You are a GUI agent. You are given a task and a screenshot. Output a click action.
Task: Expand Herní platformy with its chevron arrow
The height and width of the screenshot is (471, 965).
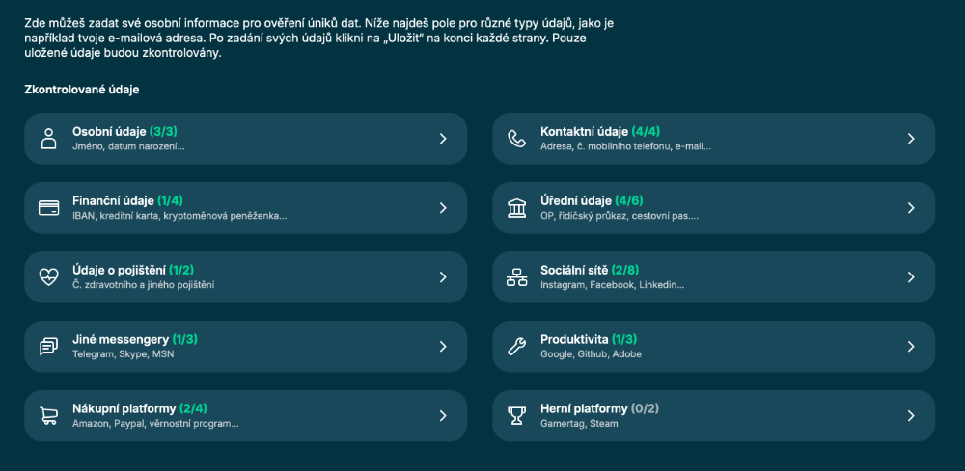(x=912, y=416)
